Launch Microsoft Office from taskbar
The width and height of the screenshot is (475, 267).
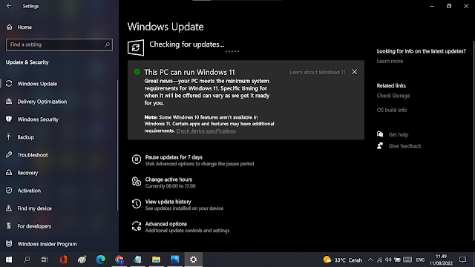63,260
